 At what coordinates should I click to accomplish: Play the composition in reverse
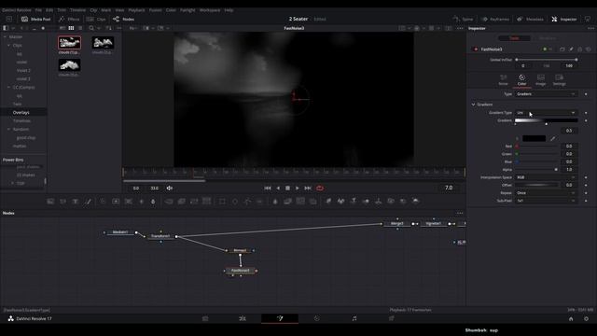tap(278, 189)
